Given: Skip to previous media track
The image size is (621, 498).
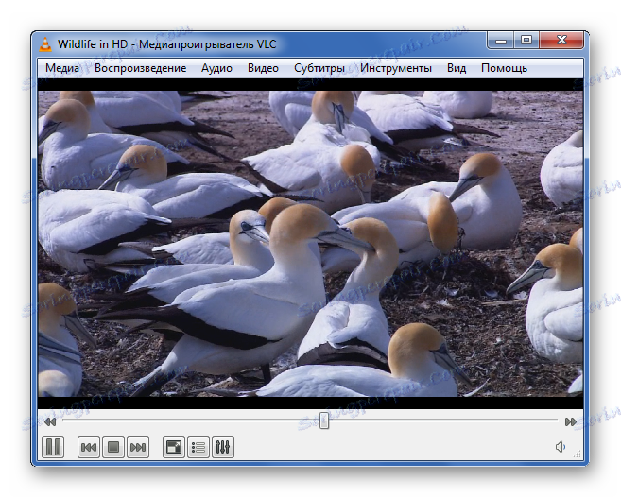Looking at the screenshot, I should coord(88,447).
